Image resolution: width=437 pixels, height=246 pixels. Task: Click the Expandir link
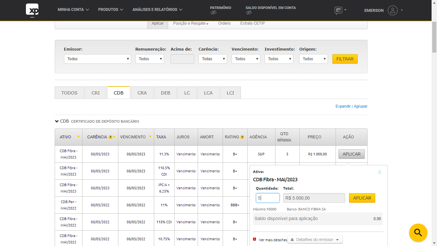point(343,106)
